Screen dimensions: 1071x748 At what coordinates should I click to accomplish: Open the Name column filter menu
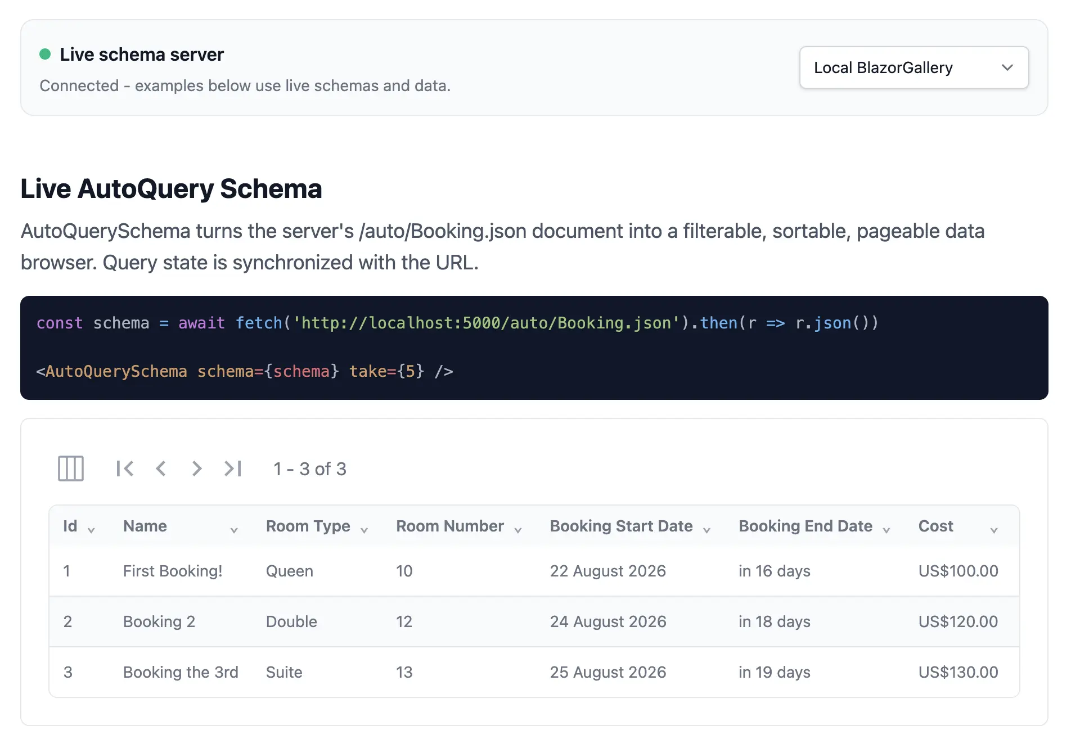(234, 530)
